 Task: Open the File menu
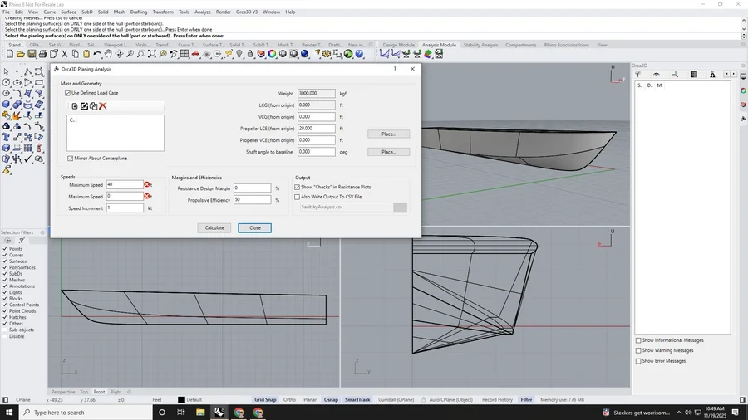click(x=6, y=12)
